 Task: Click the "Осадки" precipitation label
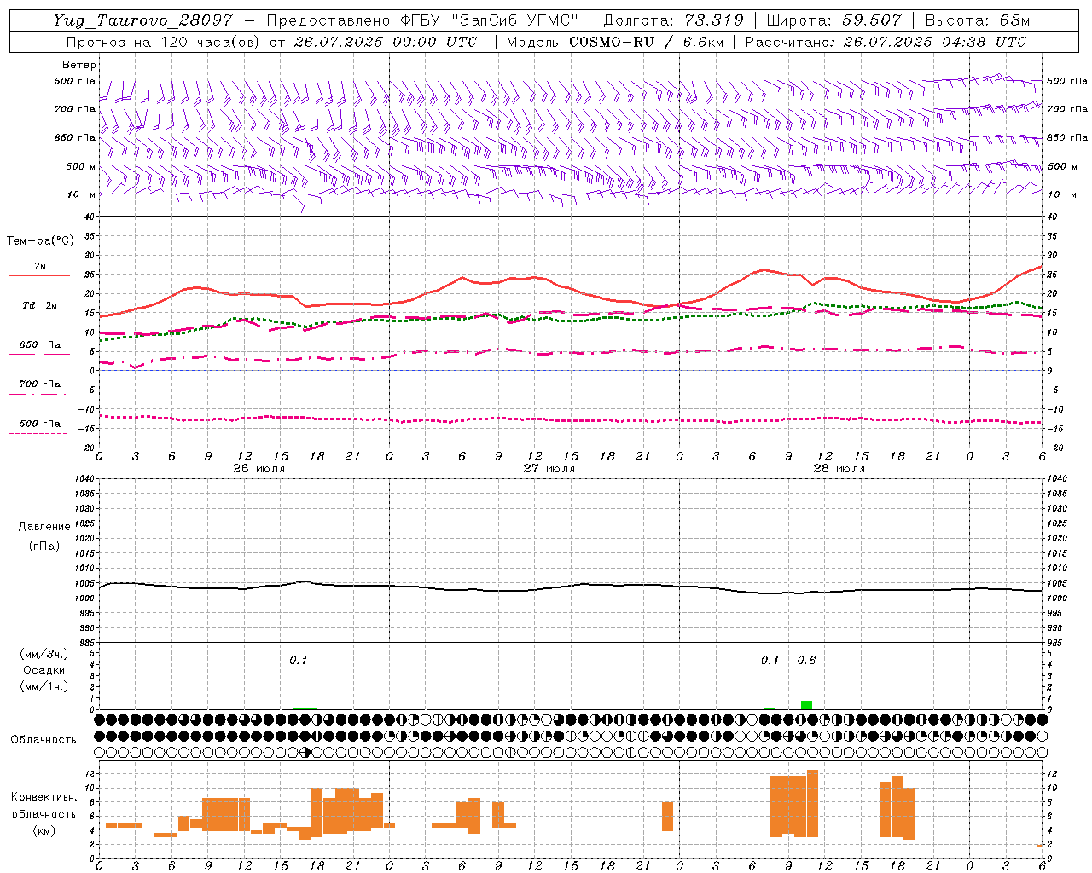click(44, 670)
